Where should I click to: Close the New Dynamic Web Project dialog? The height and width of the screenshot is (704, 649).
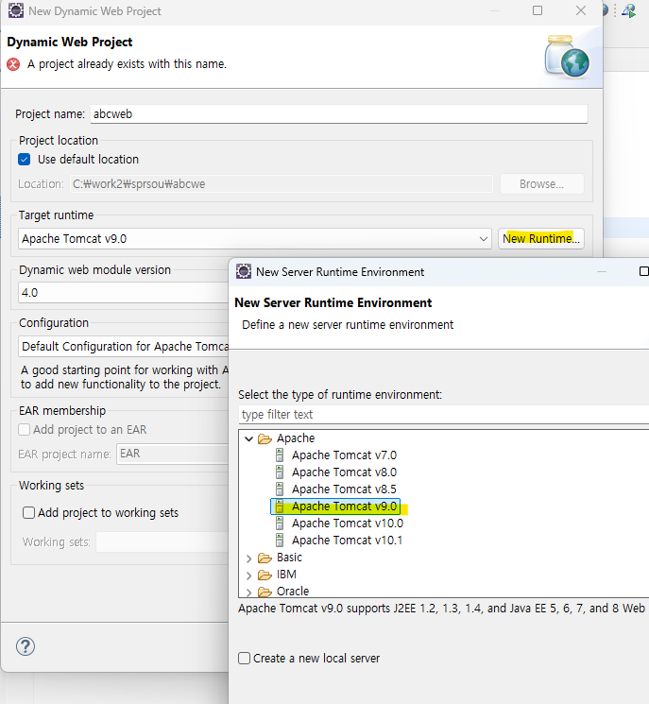coord(581,10)
